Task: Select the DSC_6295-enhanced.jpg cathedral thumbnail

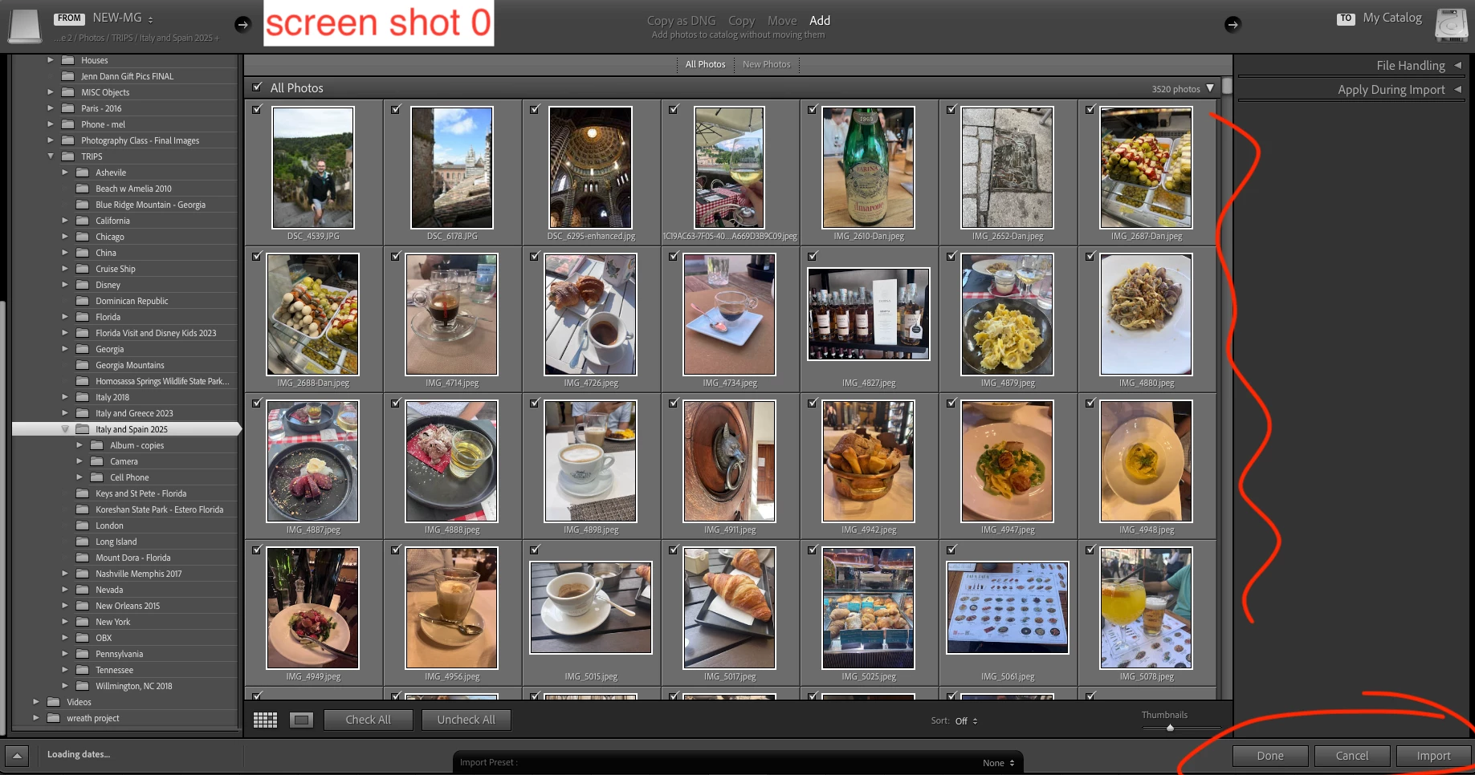Action: coord(591,167)
